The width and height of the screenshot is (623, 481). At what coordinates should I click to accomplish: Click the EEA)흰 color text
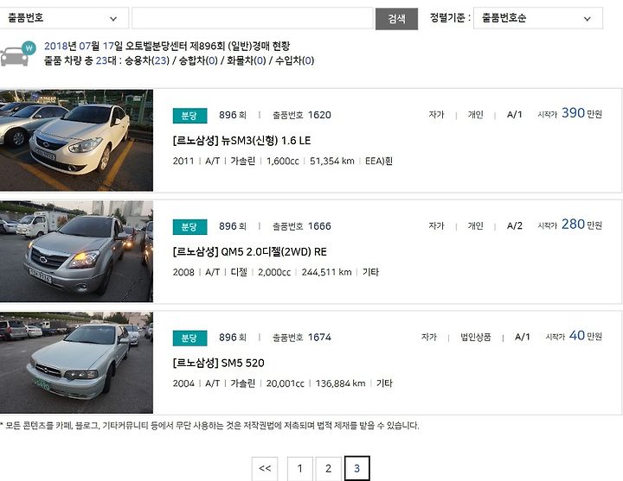379,161
